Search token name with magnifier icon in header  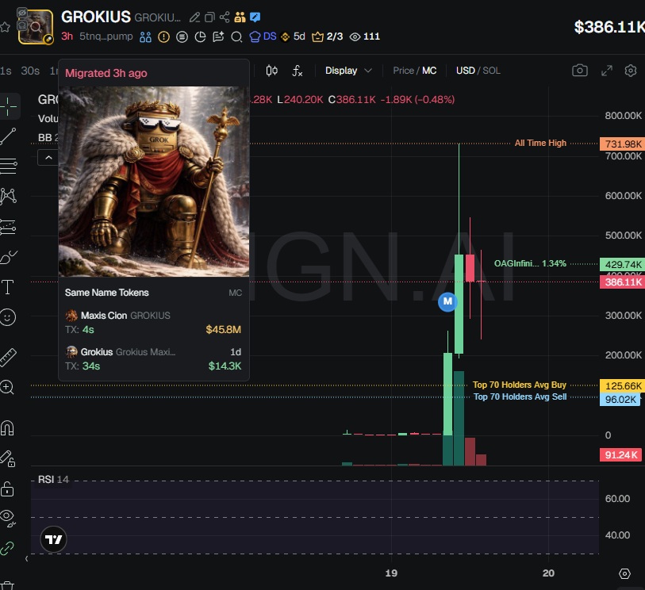point(236,37)
